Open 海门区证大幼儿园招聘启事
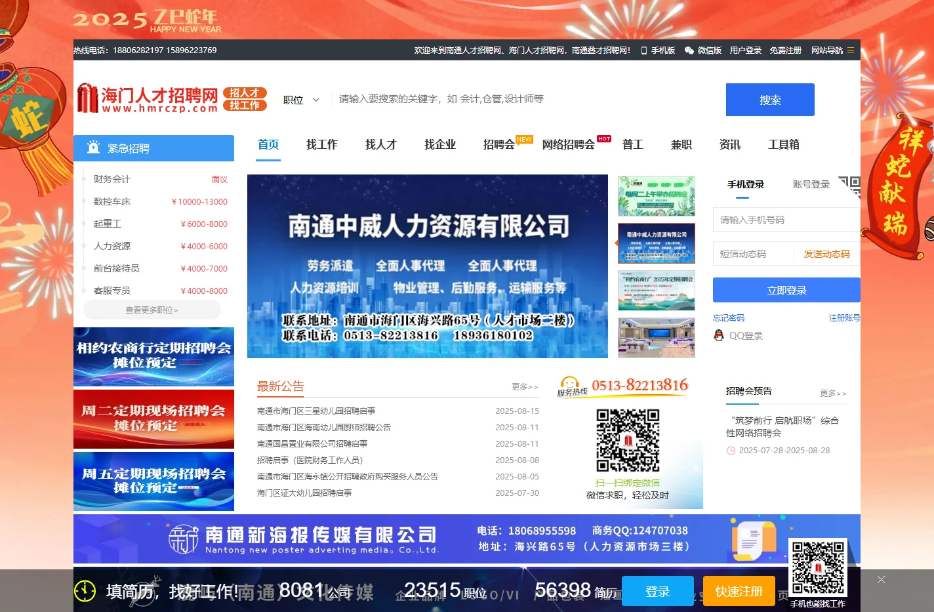Image resolution: width=934 pixels, height=612 pixels. [x=304, y=493]
